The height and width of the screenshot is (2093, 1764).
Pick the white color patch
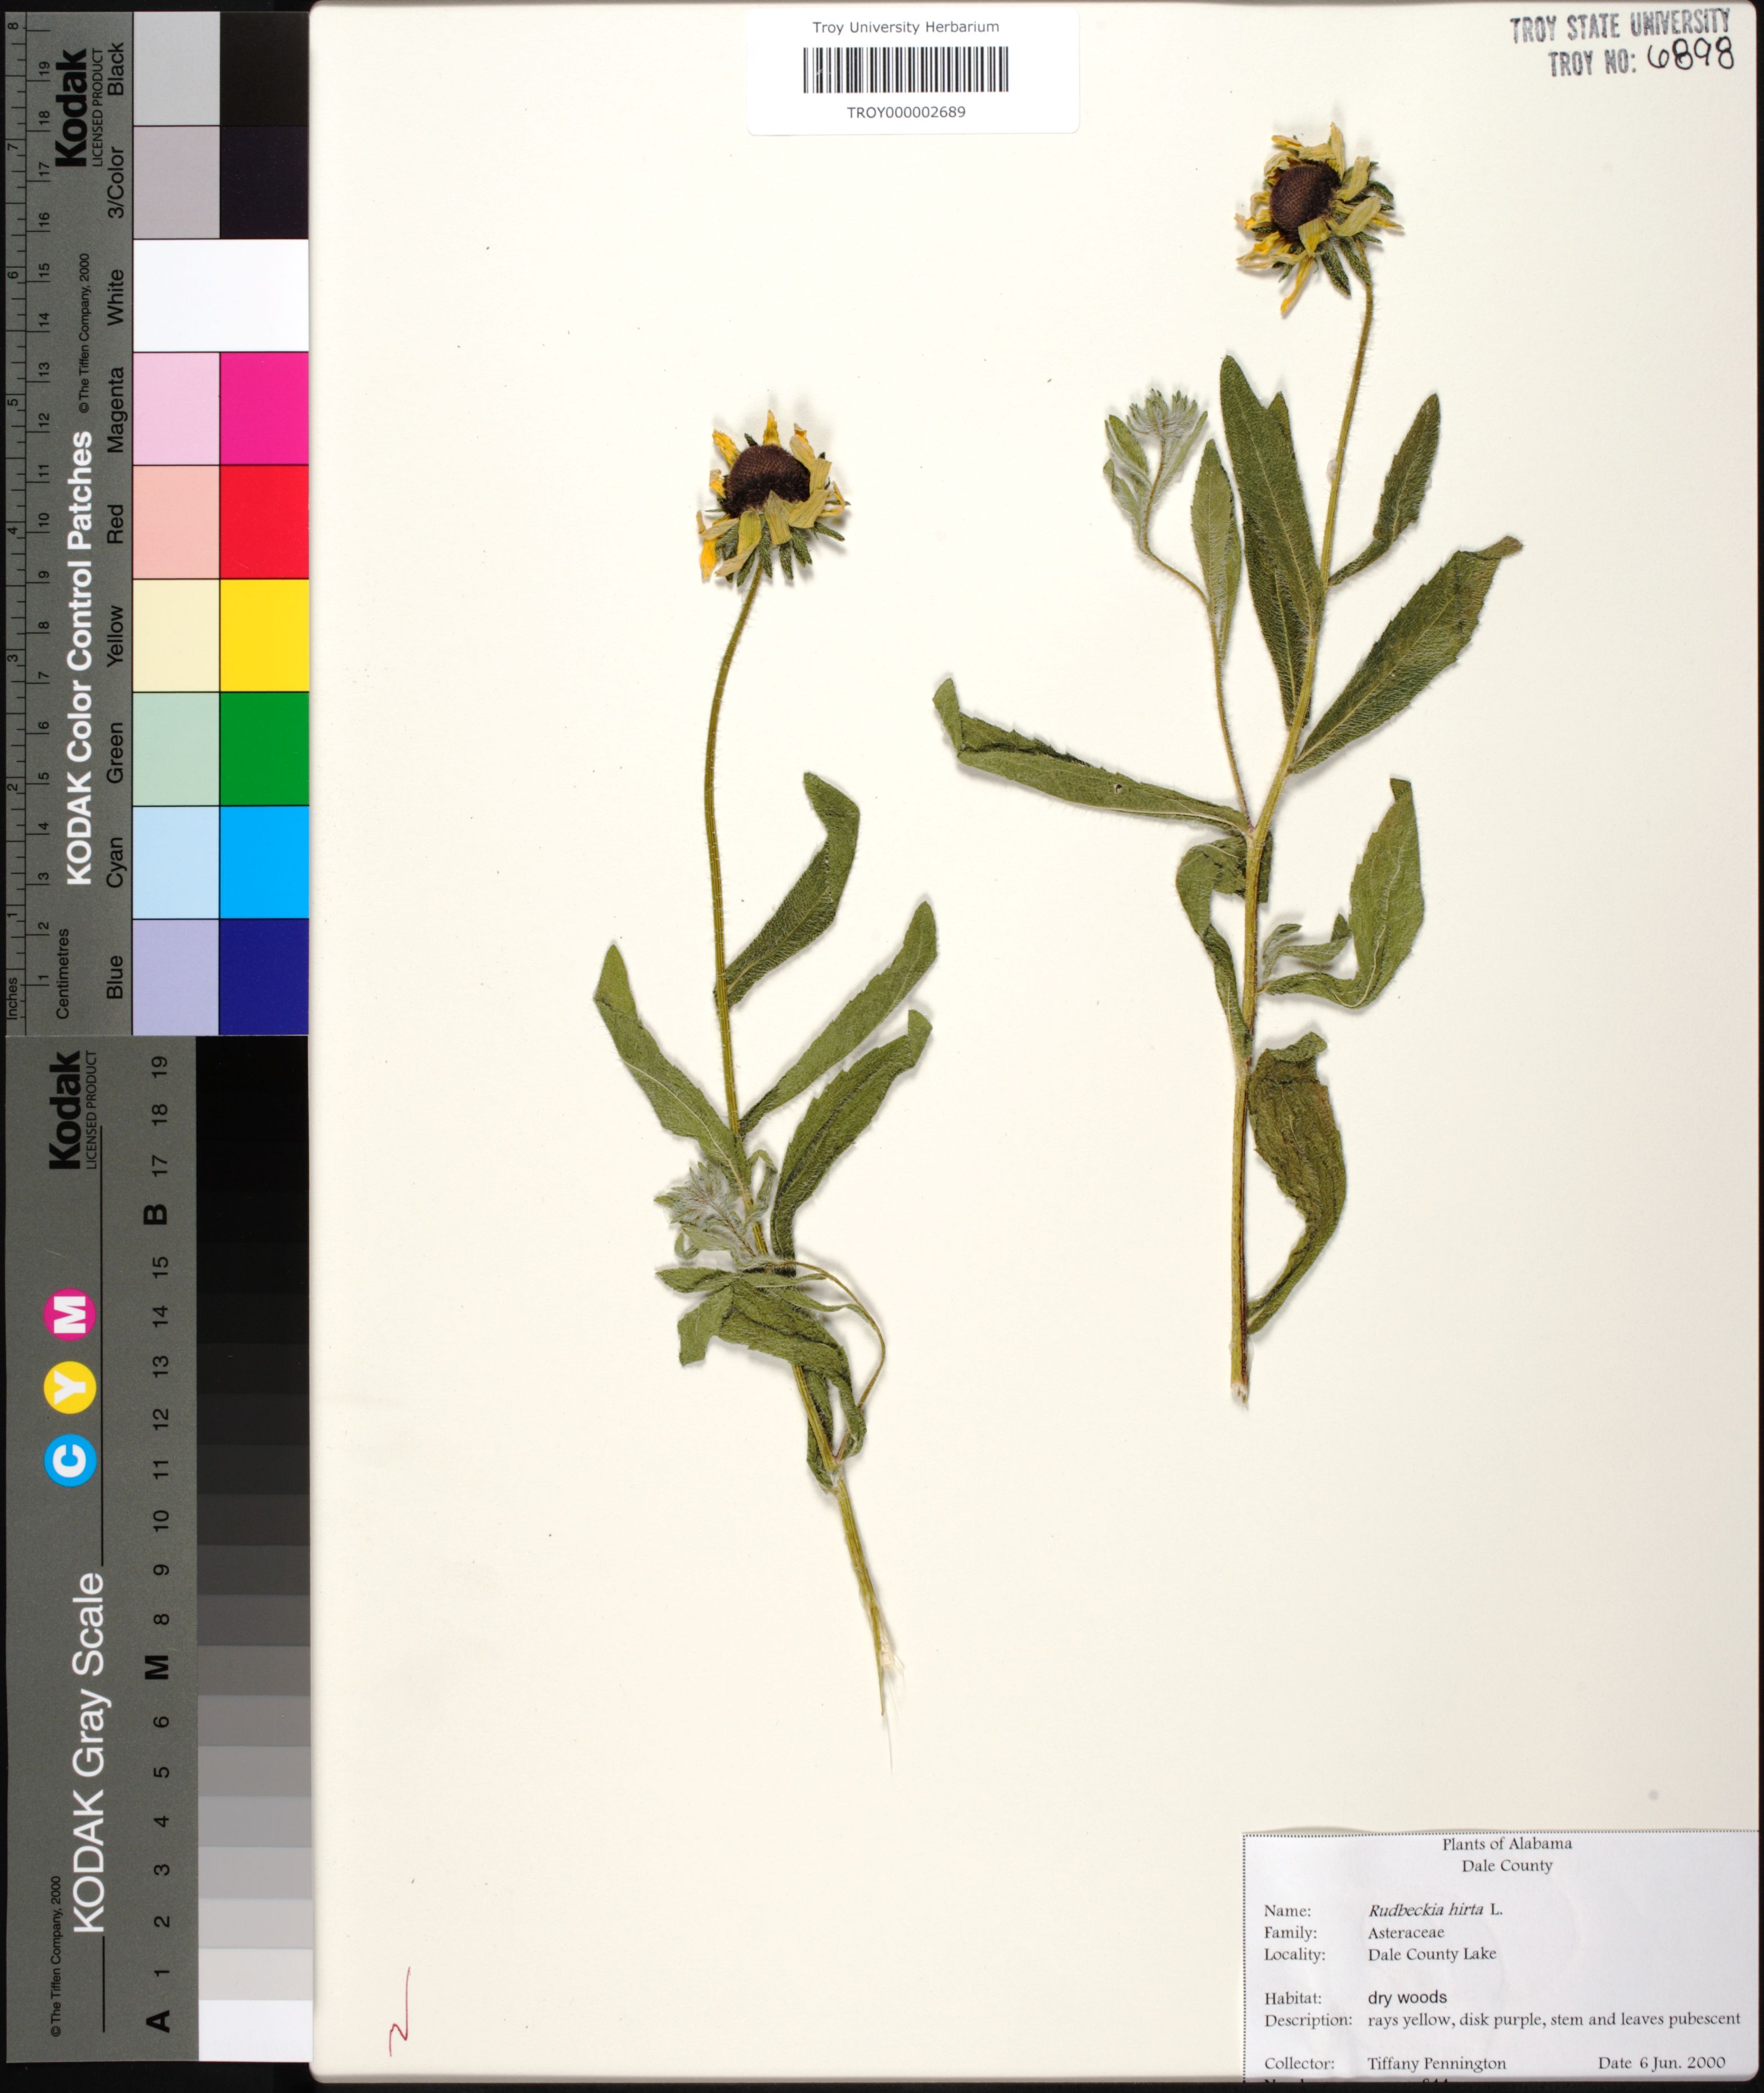point(220,295)
